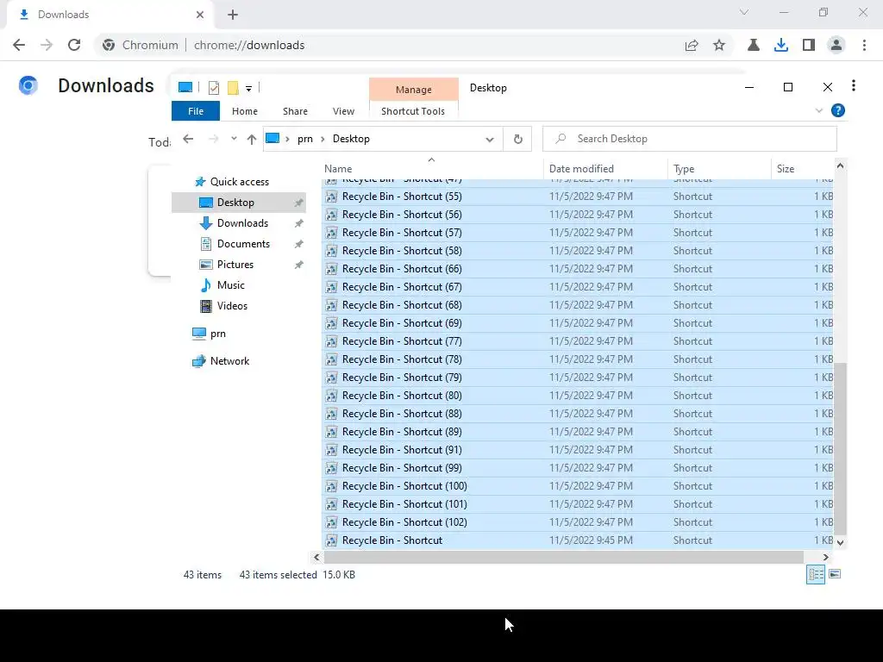Viewport: 883px width, 662px height.
Task: Select the prn computer node
Action: 217,334
